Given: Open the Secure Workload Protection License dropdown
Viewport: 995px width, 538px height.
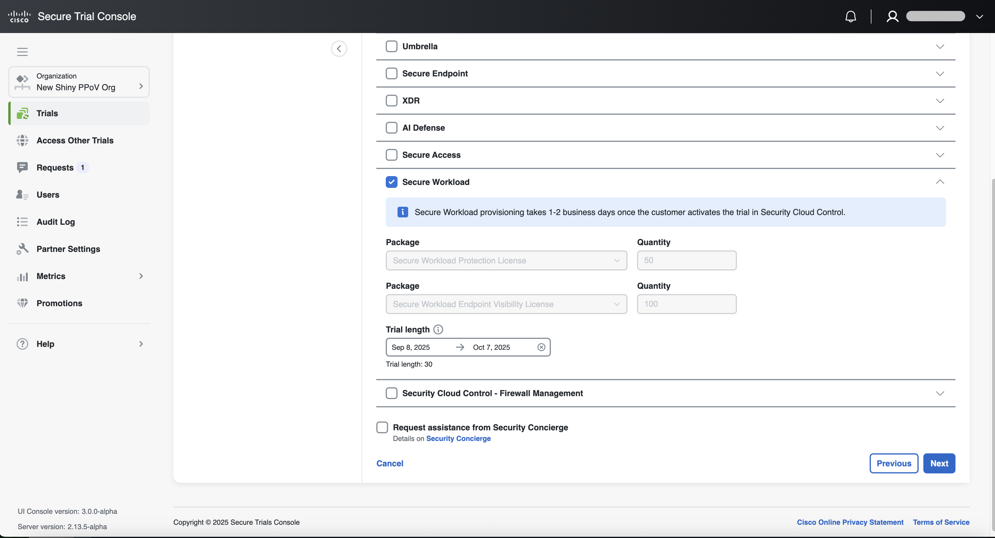Looking at the screenshot, I should [506, 260].
